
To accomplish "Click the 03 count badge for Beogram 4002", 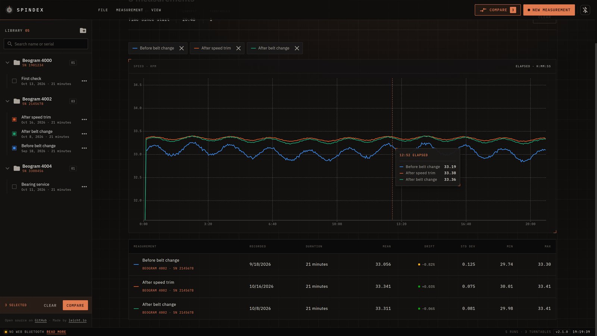I will point(73,101).
